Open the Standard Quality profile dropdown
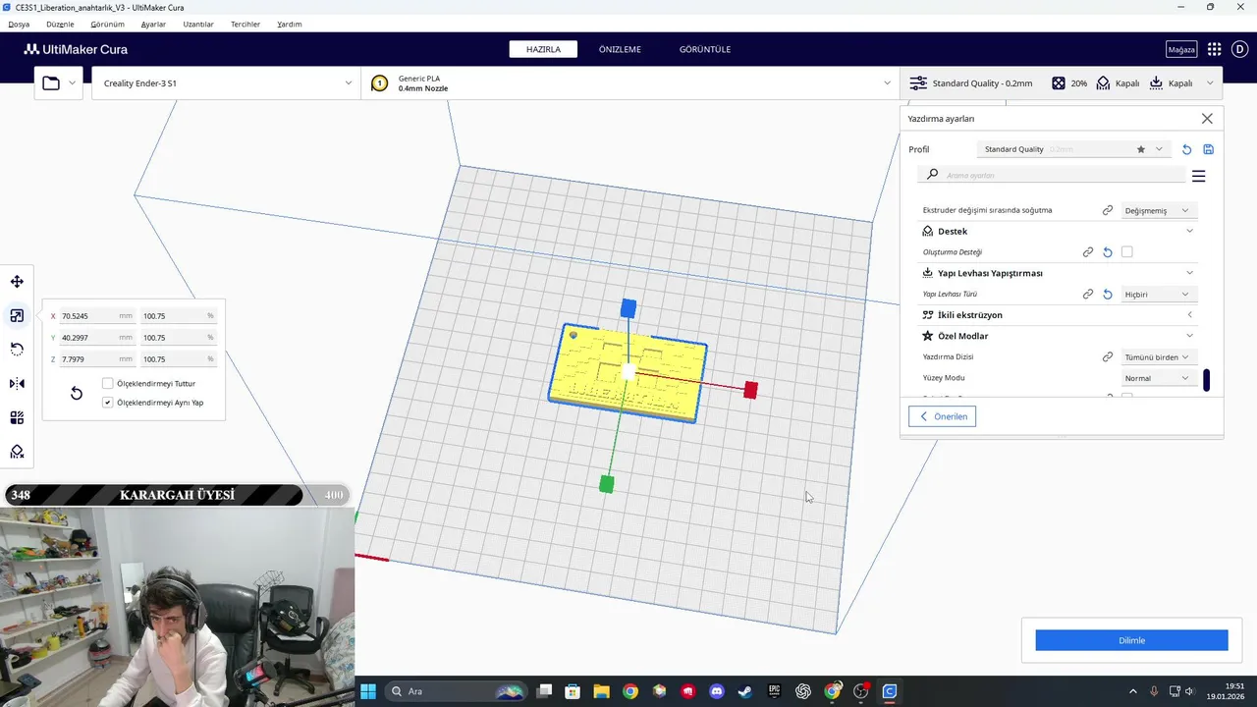Screen dimensions: 1257x707 [1075, 149]
